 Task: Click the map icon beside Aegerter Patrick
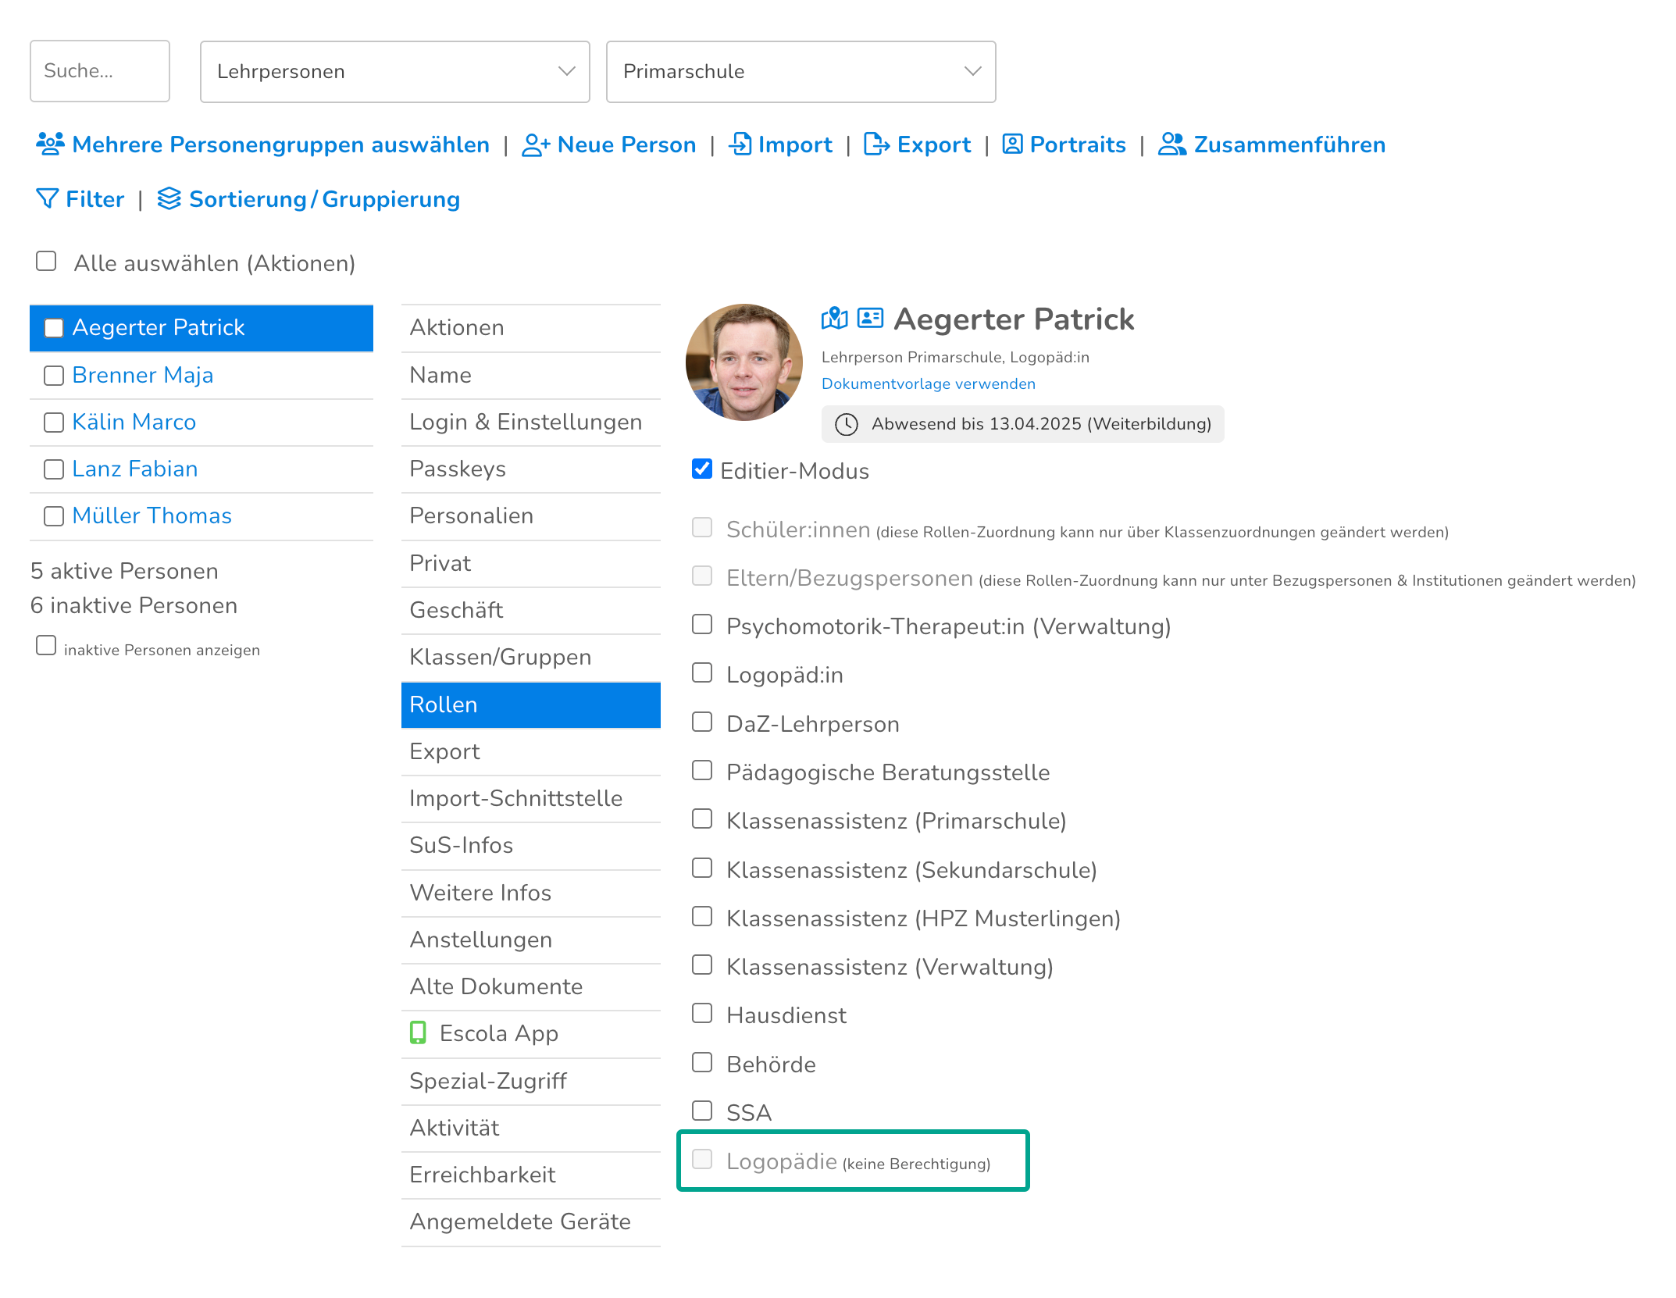834,318
